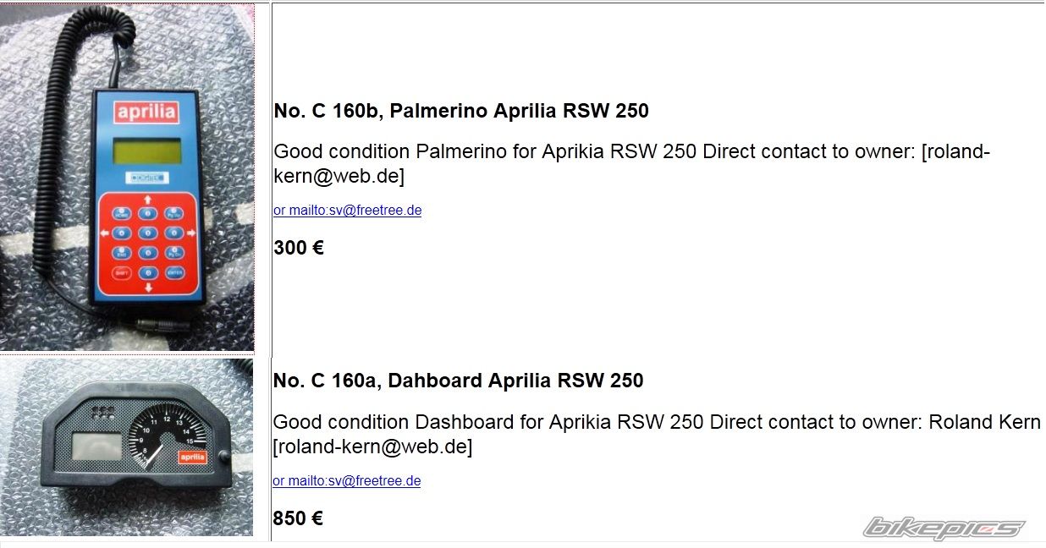
Task: Click the 300 € price text
Action: [299, 248]
